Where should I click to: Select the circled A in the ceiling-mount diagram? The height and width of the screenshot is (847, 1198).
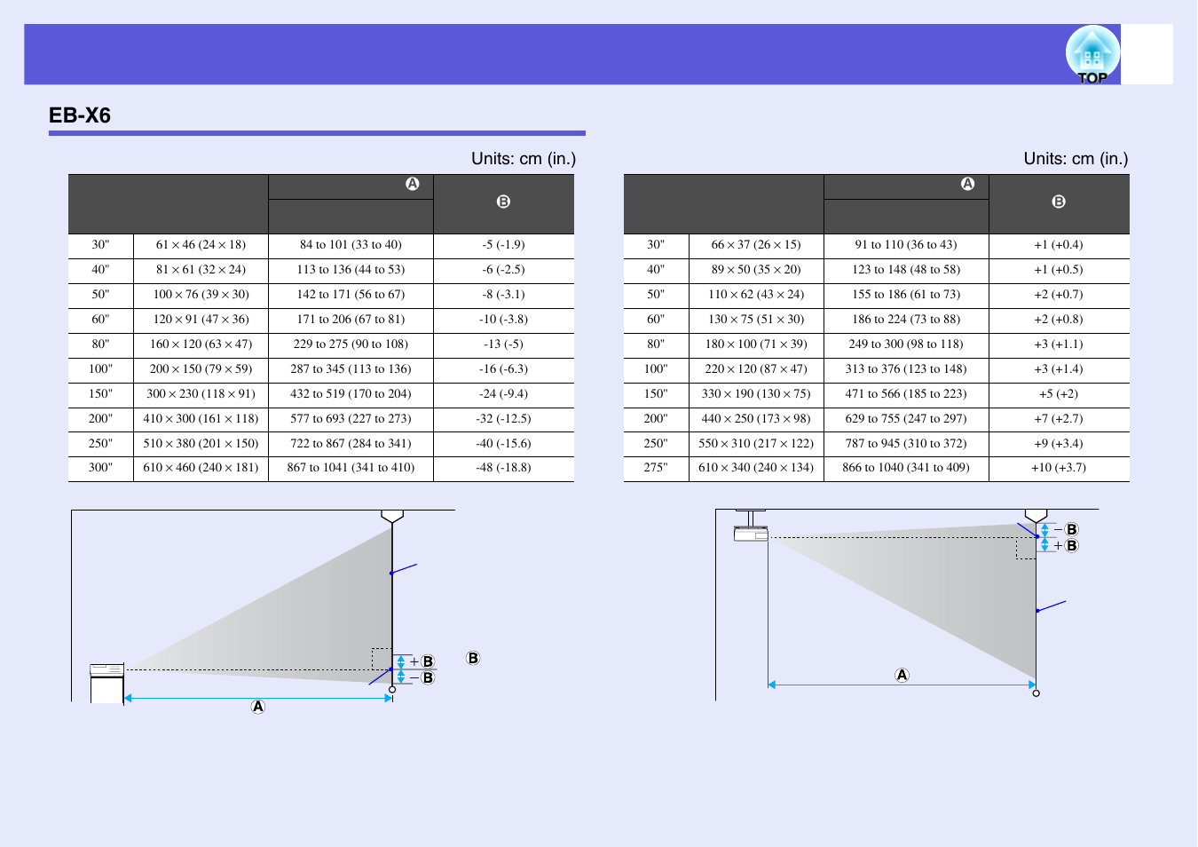[902, 675]
